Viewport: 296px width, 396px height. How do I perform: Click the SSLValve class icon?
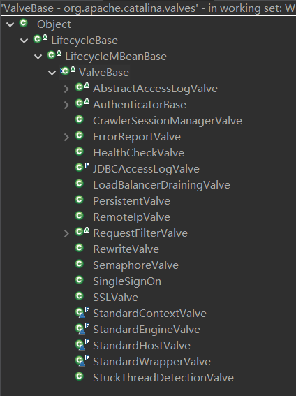tap(80, 296)
